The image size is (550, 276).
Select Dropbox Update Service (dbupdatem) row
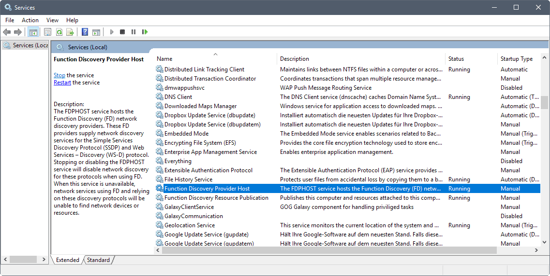(347, 124)
